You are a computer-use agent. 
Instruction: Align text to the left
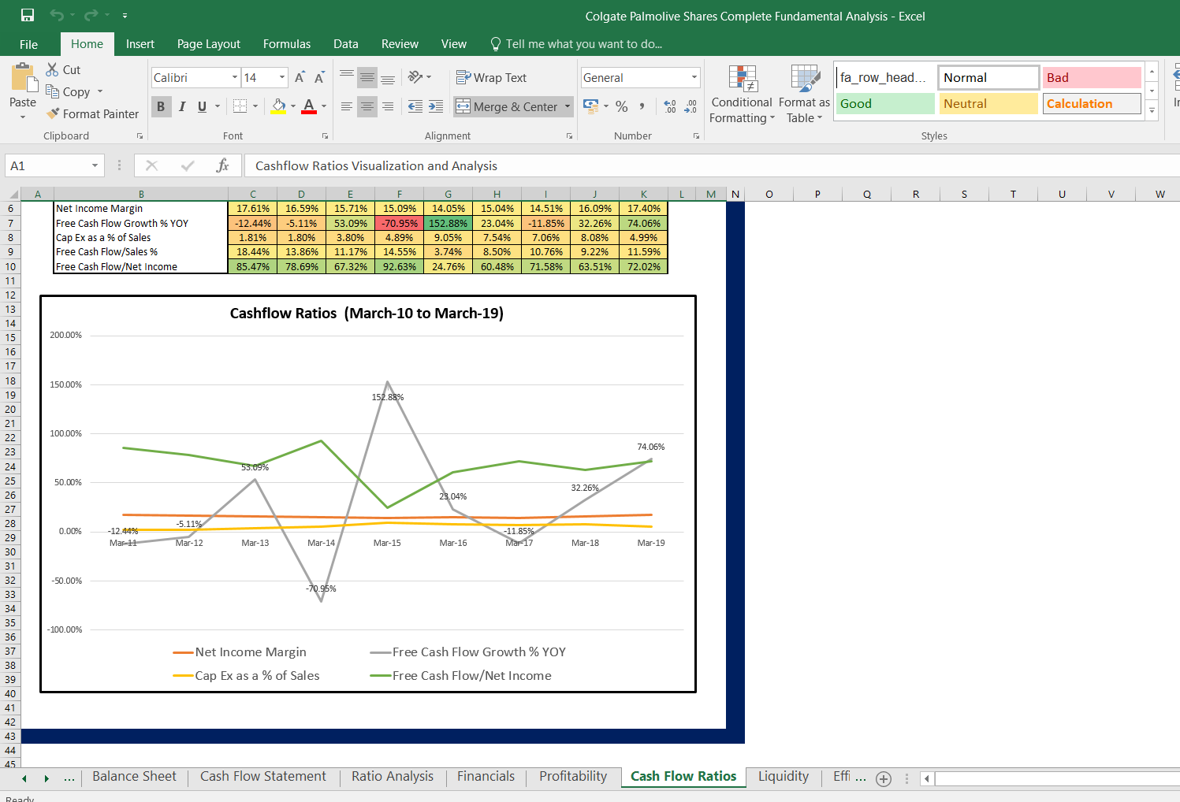point(347,106)
